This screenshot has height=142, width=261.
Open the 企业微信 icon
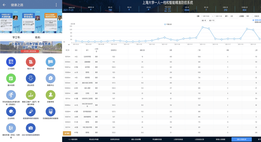(11, 111)
